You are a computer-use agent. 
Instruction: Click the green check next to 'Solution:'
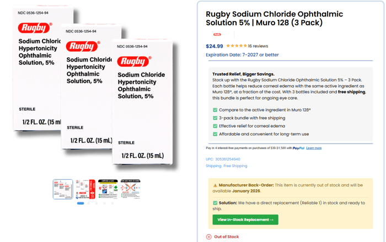click(x=215, y=203)
